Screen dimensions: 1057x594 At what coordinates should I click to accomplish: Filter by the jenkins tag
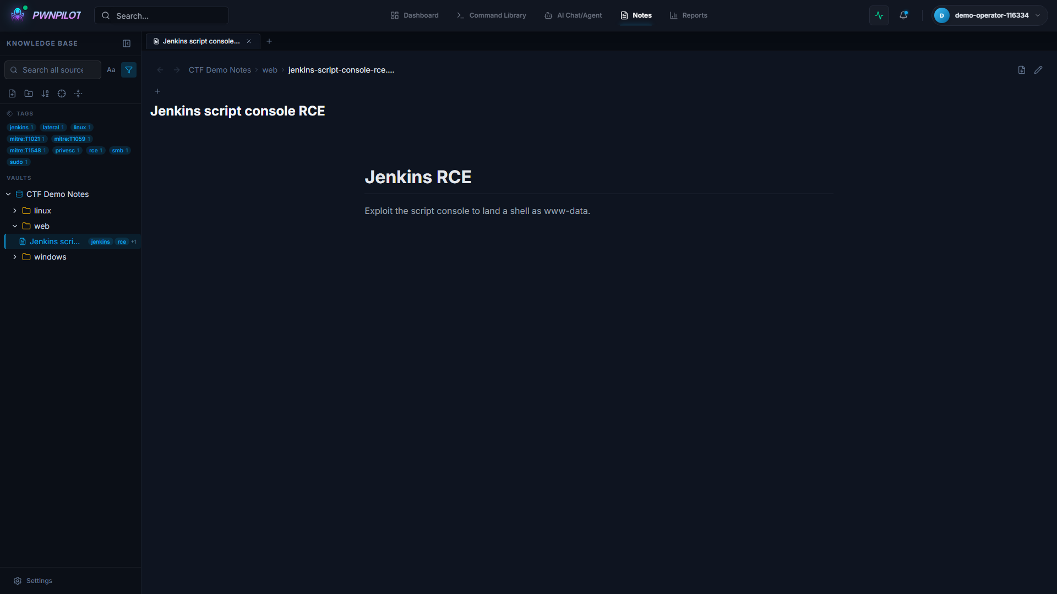point(21,127)
